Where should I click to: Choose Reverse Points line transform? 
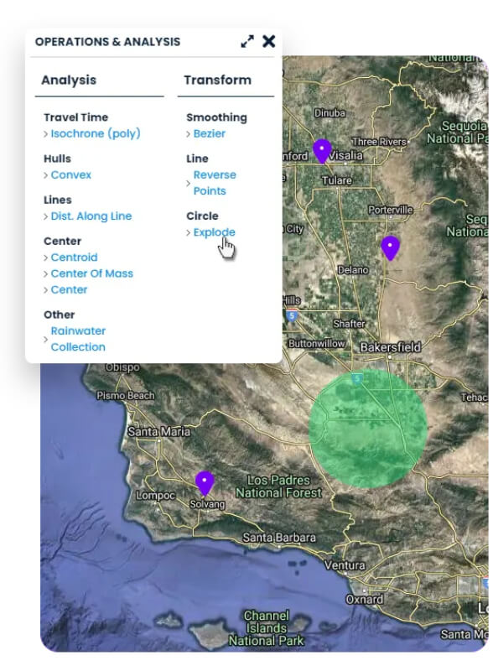(x=215, y=183)
